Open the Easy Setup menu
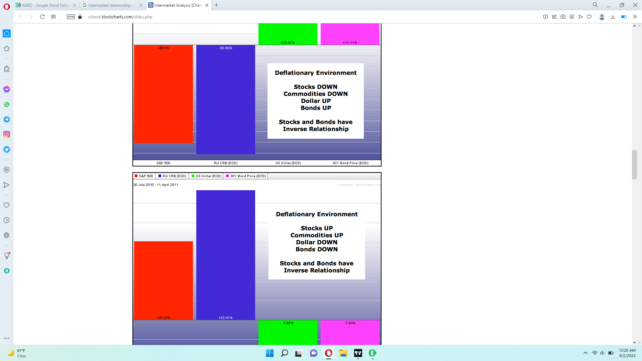The width and height of the screenshot is (642, 361). tap(635, 17)
